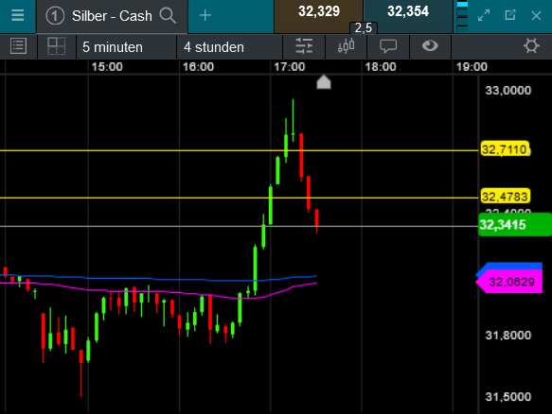Open the market depth ladder icon
Viewport: 552px width, 414px height.
click(x=462, y=16)
